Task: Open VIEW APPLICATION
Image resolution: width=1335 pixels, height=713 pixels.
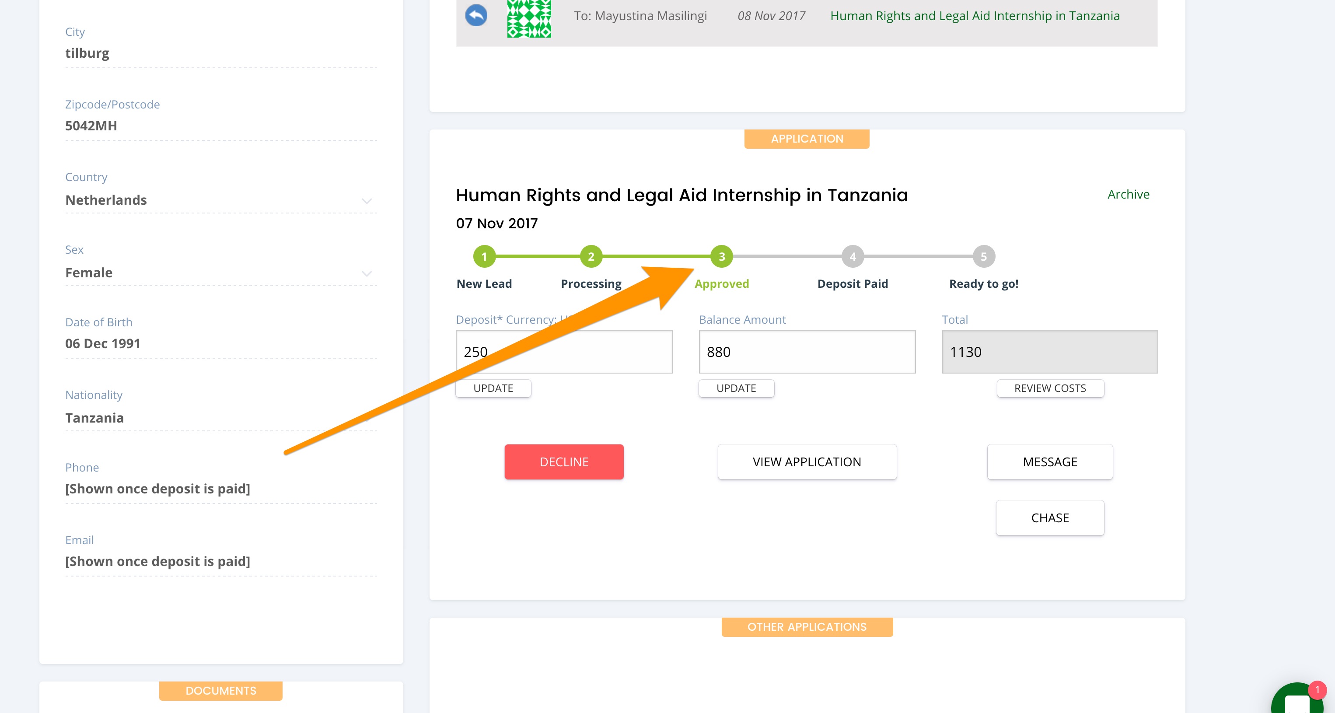Action: [807, 461]
